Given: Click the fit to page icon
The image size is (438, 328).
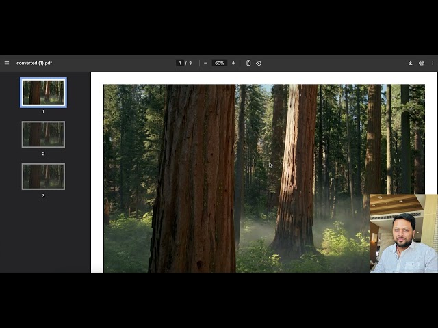Looking at the screenshot, I should click(248, 63).
